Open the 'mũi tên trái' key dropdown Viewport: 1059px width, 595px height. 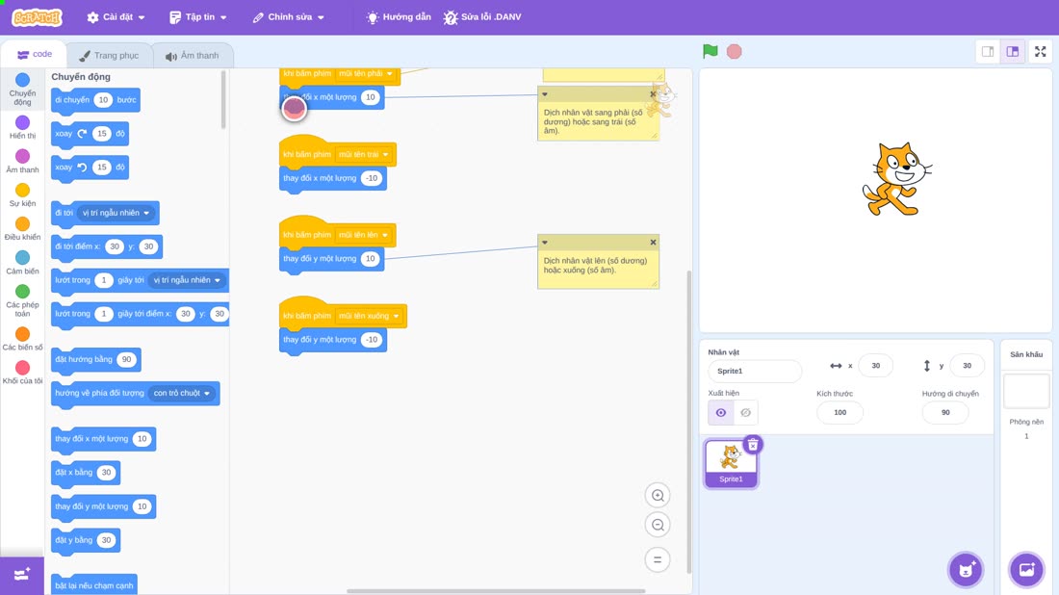(363, 155)
